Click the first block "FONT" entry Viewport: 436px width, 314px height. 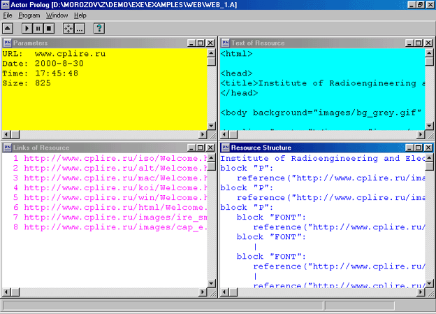271,217
